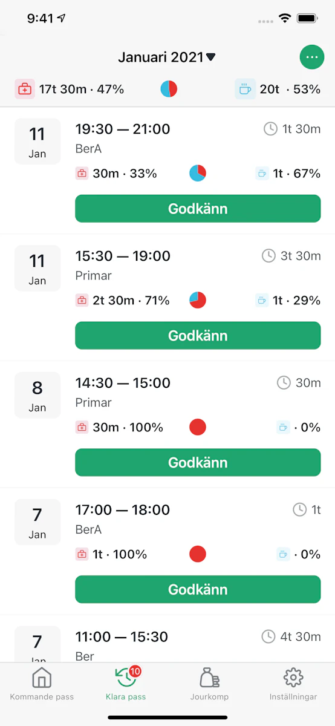The height and width of the screenshot is (726, 335).
Task: Select the 8 Jan date tile
Action: point(37,395)
